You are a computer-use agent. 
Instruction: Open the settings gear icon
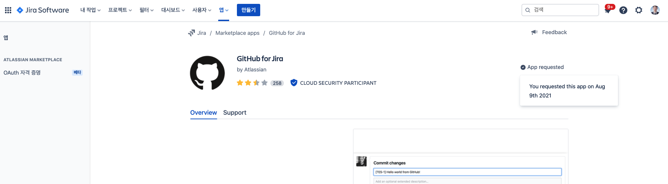point(639,10)
